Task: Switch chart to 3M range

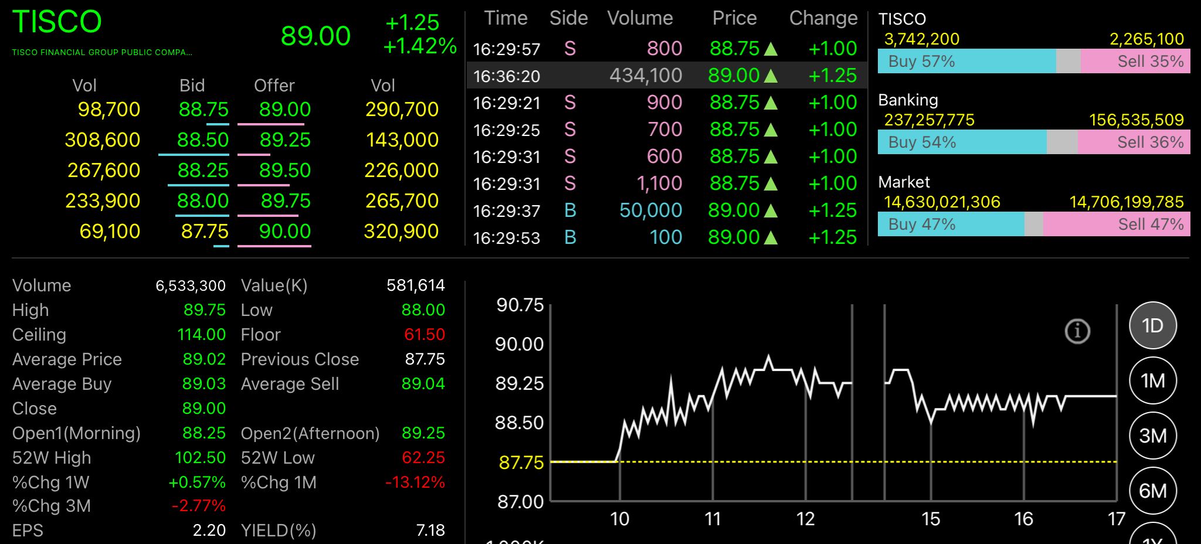Action: pos(1153,436)
